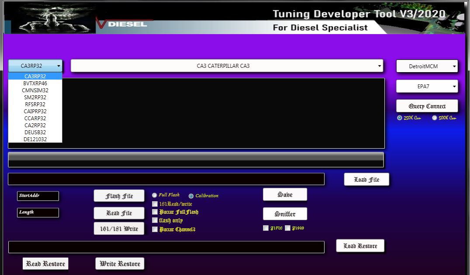Choose CMNSIM32 in the adapter list
Image resolution: width=470 pixels, height=275 pixels.
tap(35, 90)
